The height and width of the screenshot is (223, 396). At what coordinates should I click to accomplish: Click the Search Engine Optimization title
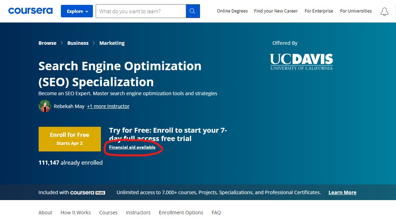point(120,74)
